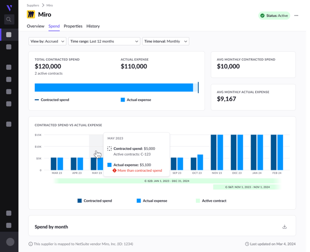Click green Active contract legend swatch
This screenshot has height=252, width=310.
coord(198,201)
